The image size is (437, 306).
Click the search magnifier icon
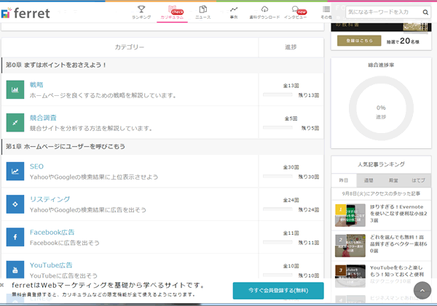coord(425,12)
